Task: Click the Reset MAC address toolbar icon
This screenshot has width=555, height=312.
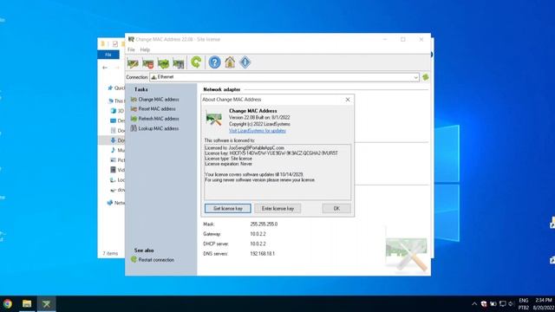Action: [148, 63]
